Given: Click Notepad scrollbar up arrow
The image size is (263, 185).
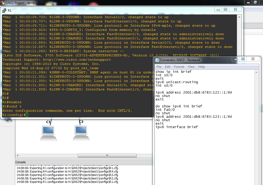Looking at the screenshot, I should (x=256, y=72).
